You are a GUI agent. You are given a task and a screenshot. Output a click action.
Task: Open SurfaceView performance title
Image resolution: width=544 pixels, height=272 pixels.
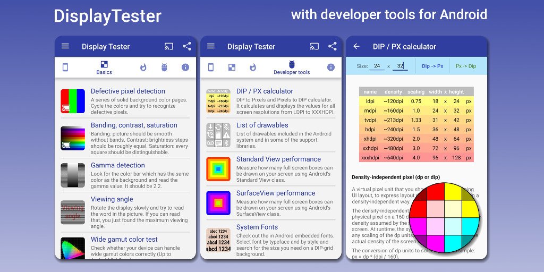[x=276, y=193]
